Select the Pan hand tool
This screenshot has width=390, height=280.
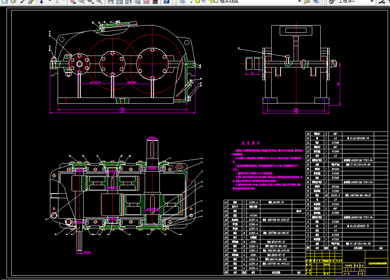(73, 1)
